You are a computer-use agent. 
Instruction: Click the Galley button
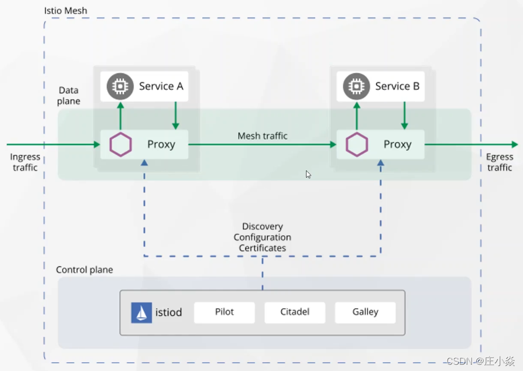click(x=365, y=312)
